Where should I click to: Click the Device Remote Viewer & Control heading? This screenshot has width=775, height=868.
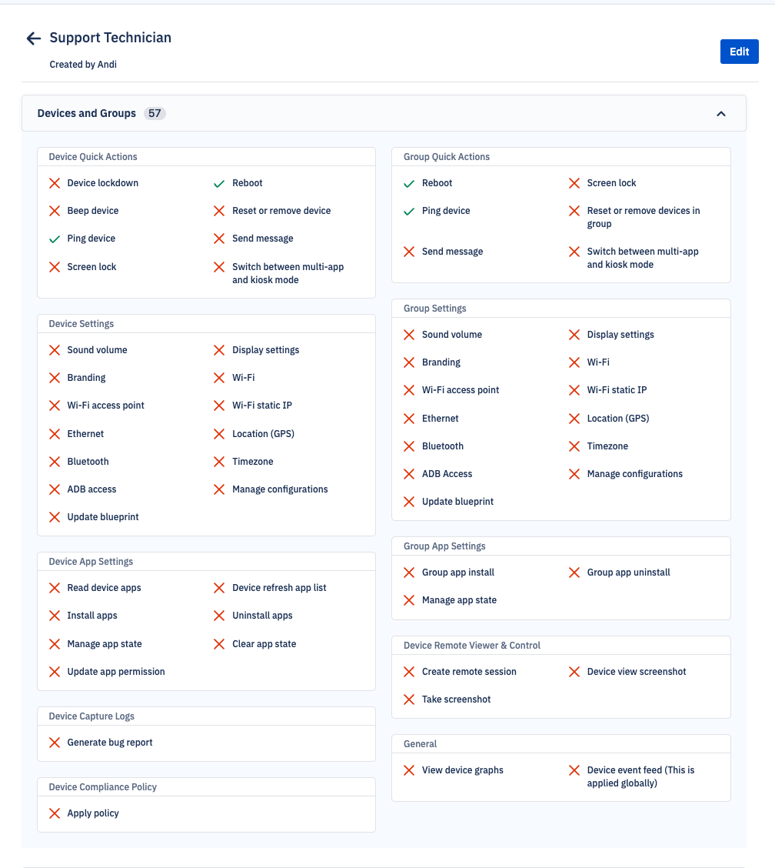click(472, 646)
